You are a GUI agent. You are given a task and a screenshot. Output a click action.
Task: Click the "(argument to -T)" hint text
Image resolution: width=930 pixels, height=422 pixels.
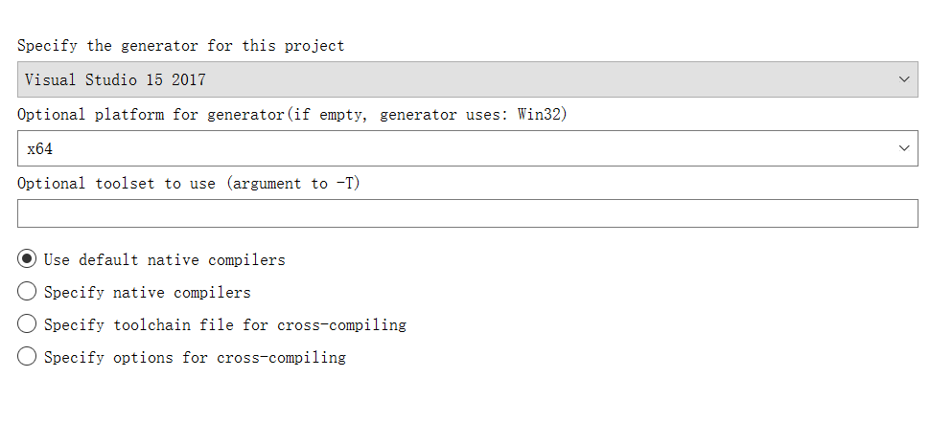293,183
